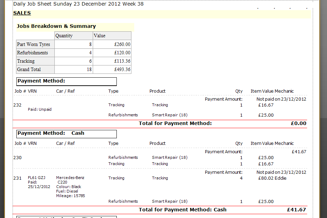Click the Daily Job Sheet report title
327x218 pixels.
tap(78, 4)
